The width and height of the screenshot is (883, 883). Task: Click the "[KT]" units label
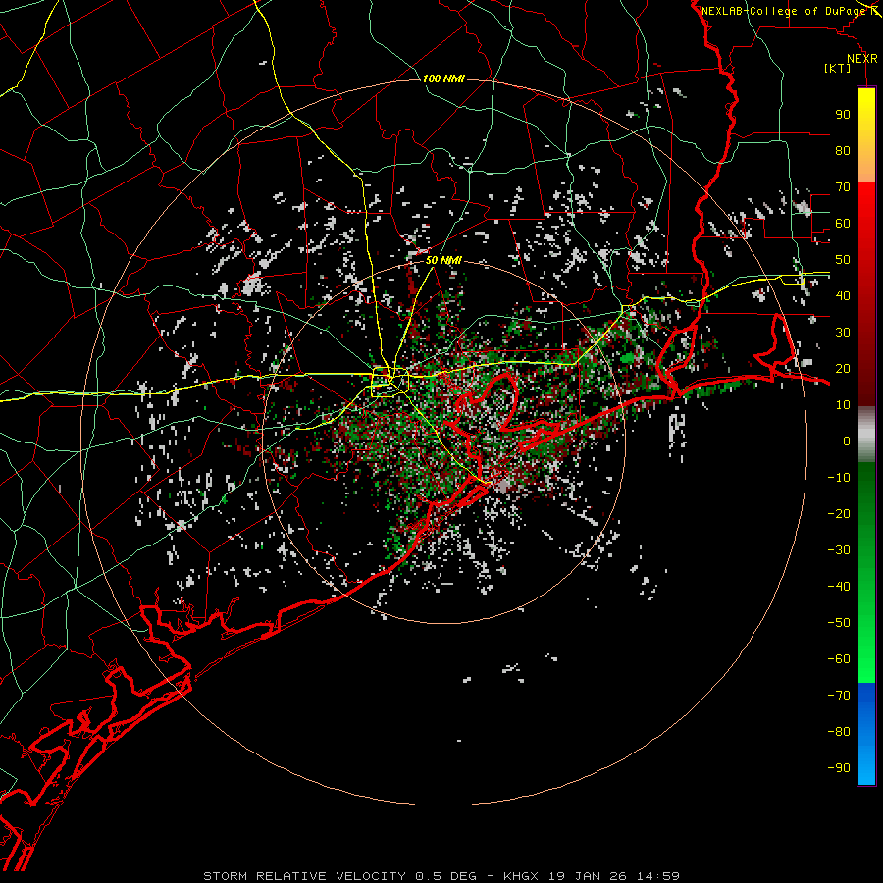(838, 68)
